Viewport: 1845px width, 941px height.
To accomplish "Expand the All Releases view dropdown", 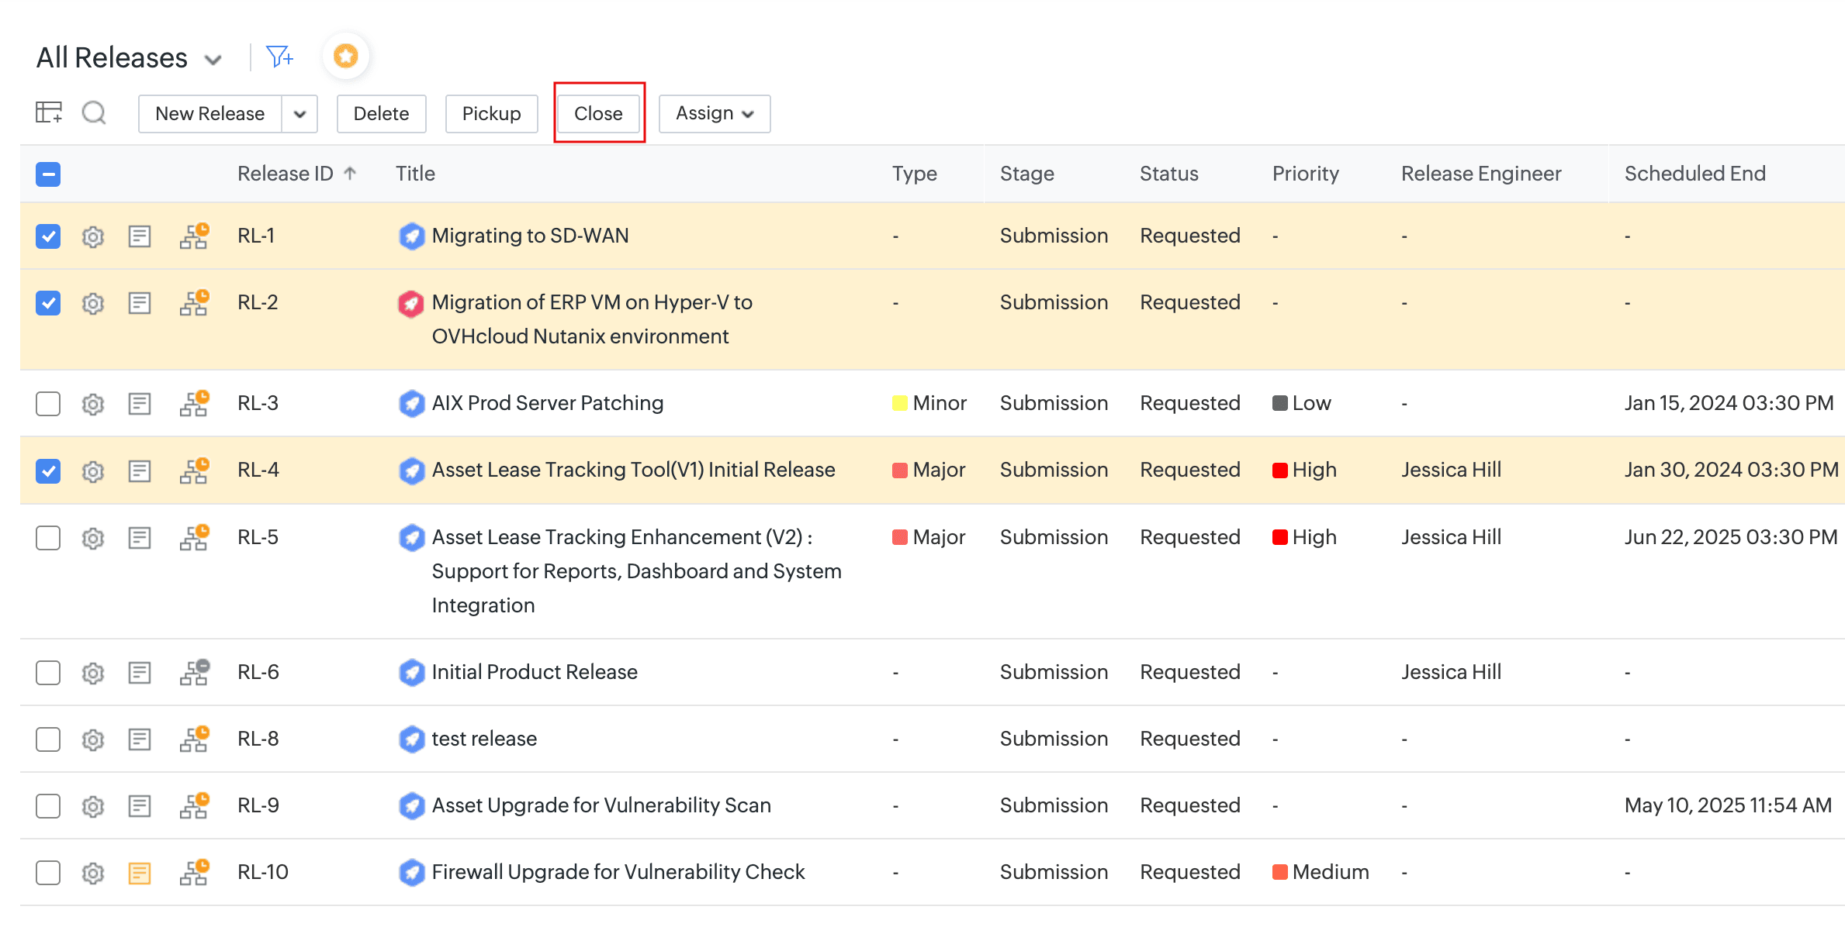I will [x=213, y=60].
